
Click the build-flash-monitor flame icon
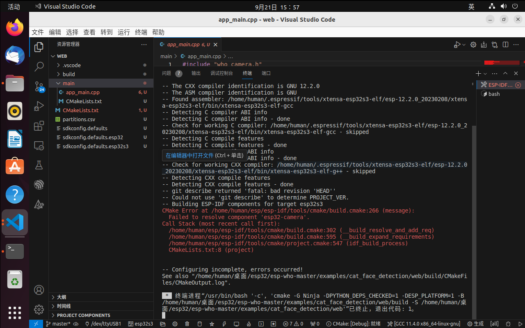(x=249, y=324)
